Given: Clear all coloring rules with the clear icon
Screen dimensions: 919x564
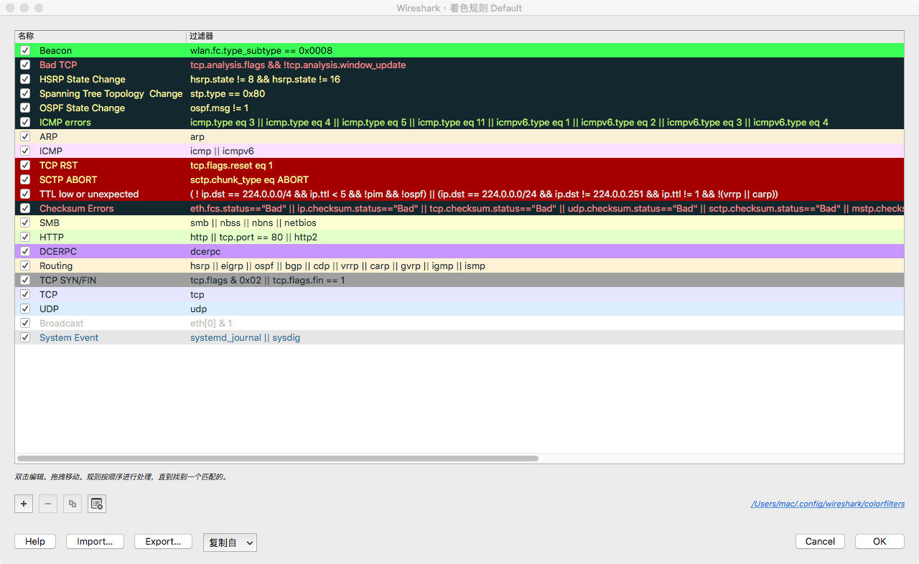Looking at the screenshot, I should (97, 504).
